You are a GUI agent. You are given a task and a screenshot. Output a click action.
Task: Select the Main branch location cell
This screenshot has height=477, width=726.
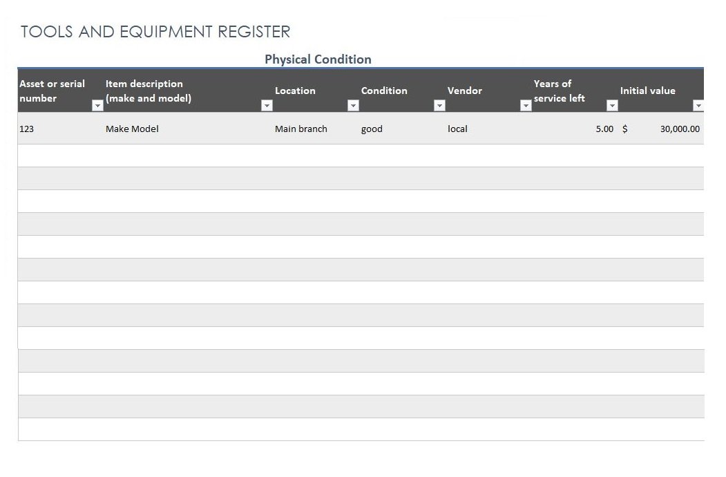pos(301,129)
